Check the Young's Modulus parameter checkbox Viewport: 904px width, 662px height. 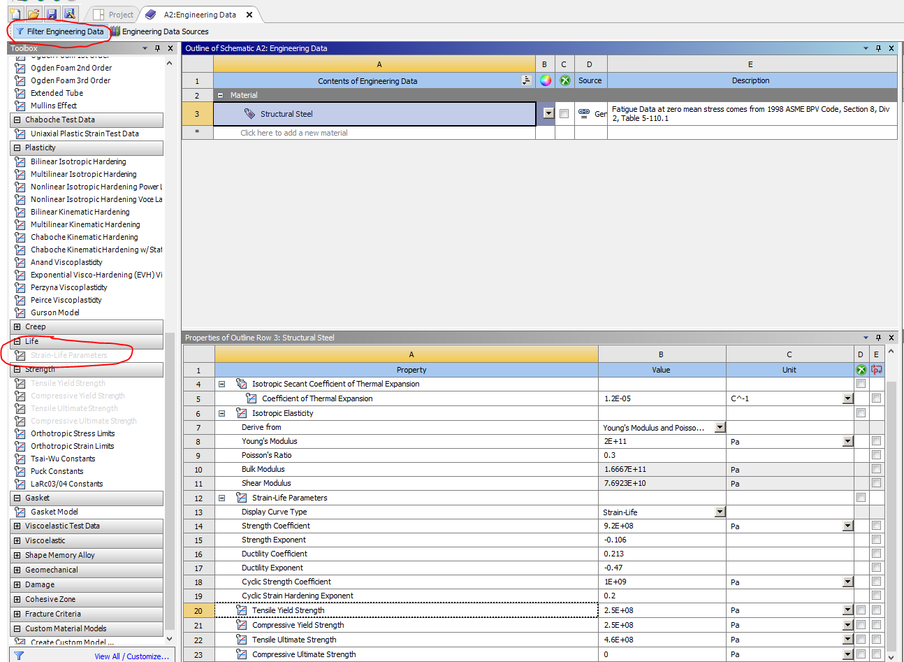click(876, 441)
